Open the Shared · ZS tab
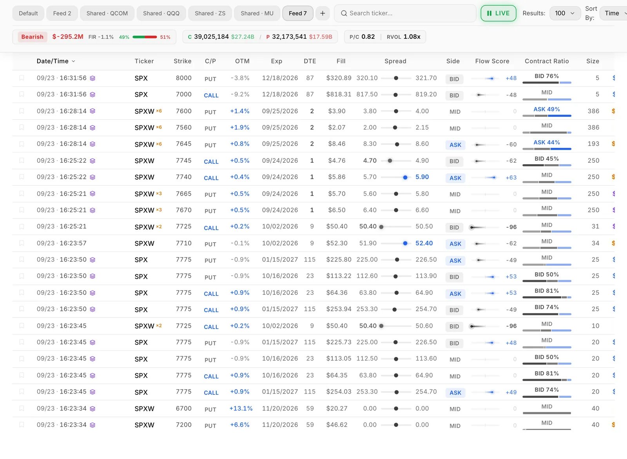627x459 pixels. pos(210,13)
